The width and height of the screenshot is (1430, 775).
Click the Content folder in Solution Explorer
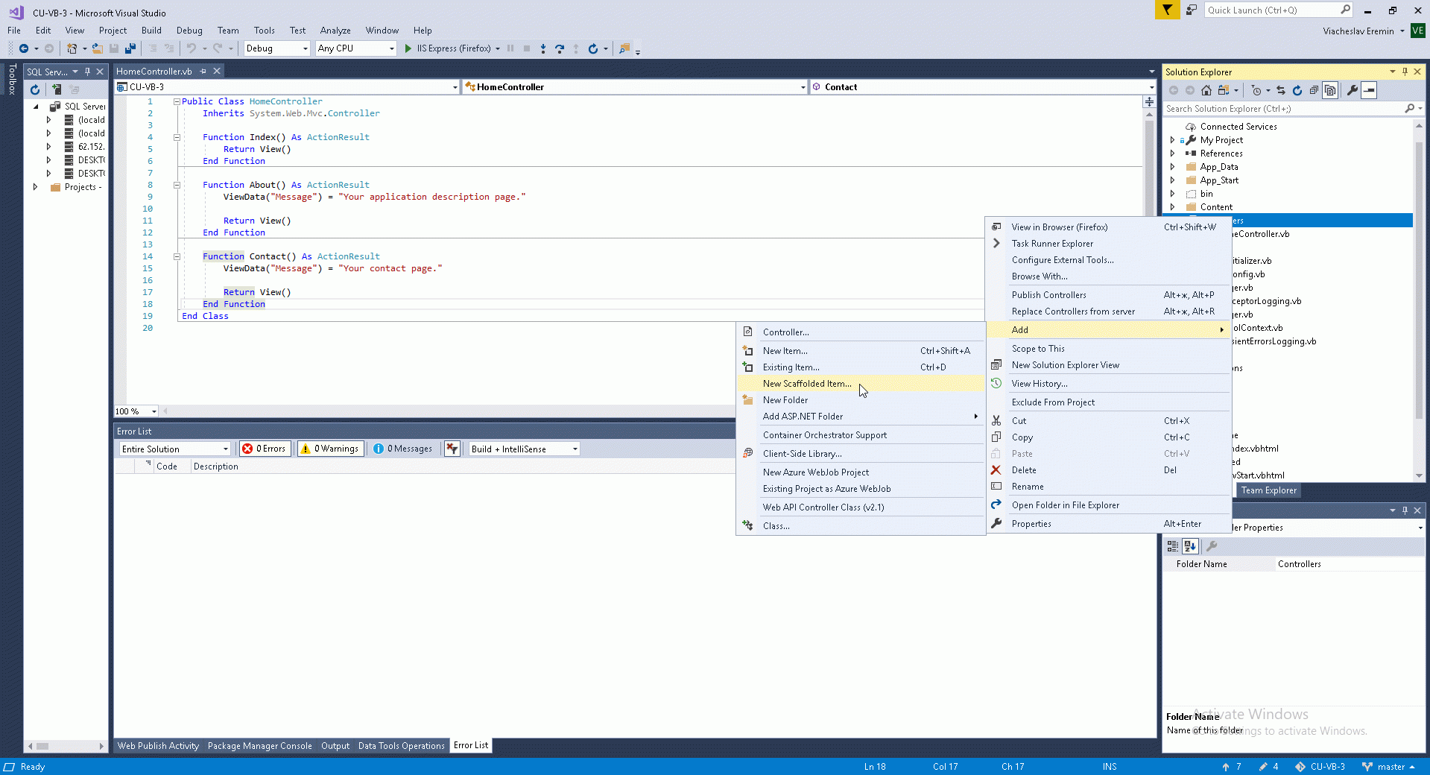tap(1216, 207)
